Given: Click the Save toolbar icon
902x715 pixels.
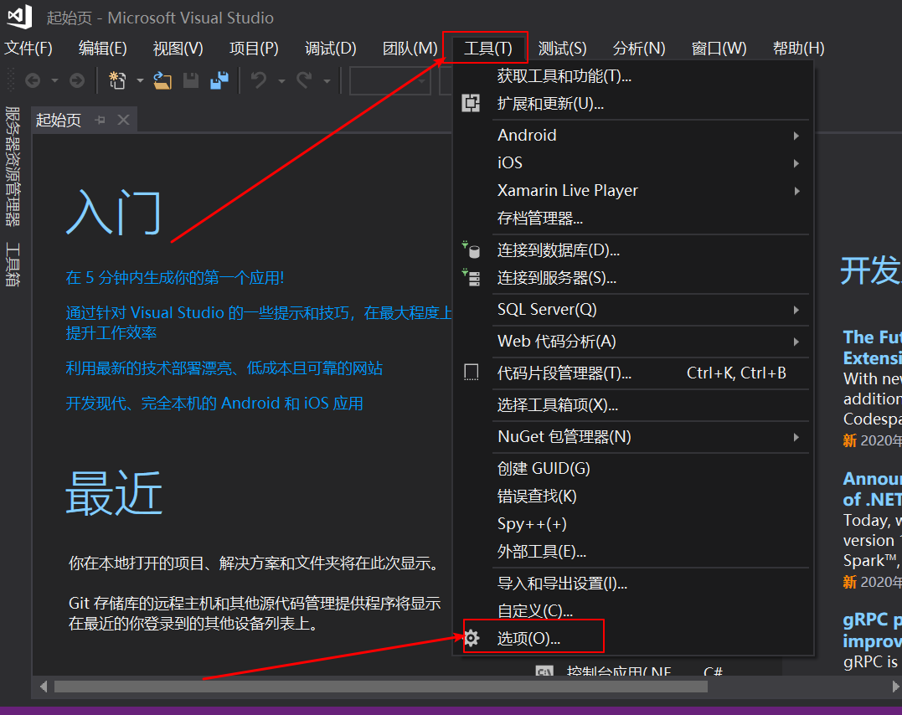Looking at the screenshot, I should (192, 80).
